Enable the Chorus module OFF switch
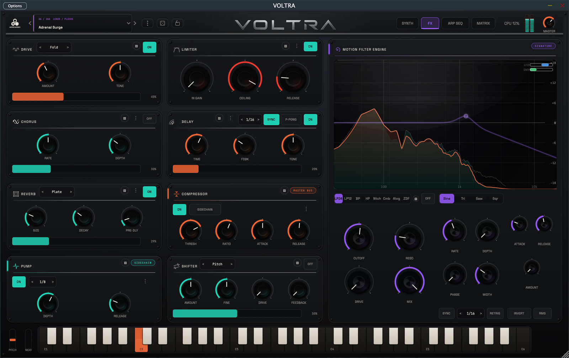This screenshot has width=569, height=358. coord(149,119)
